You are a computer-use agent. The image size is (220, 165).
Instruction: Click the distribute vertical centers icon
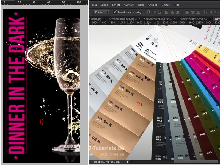coord(193,12)
